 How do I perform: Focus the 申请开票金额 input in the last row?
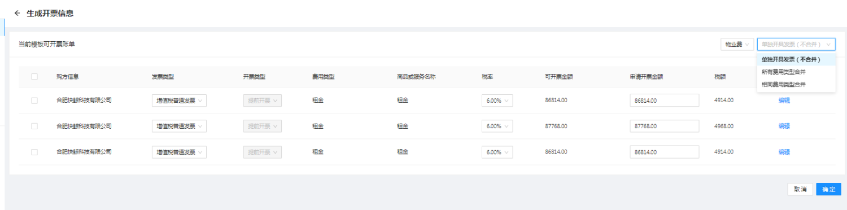[665, 152]
